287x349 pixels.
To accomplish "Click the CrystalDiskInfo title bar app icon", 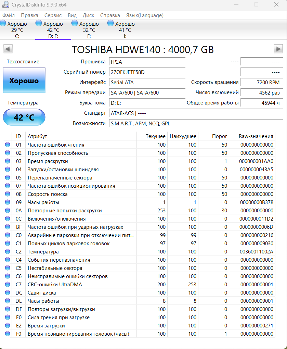I will pos(5,4).
